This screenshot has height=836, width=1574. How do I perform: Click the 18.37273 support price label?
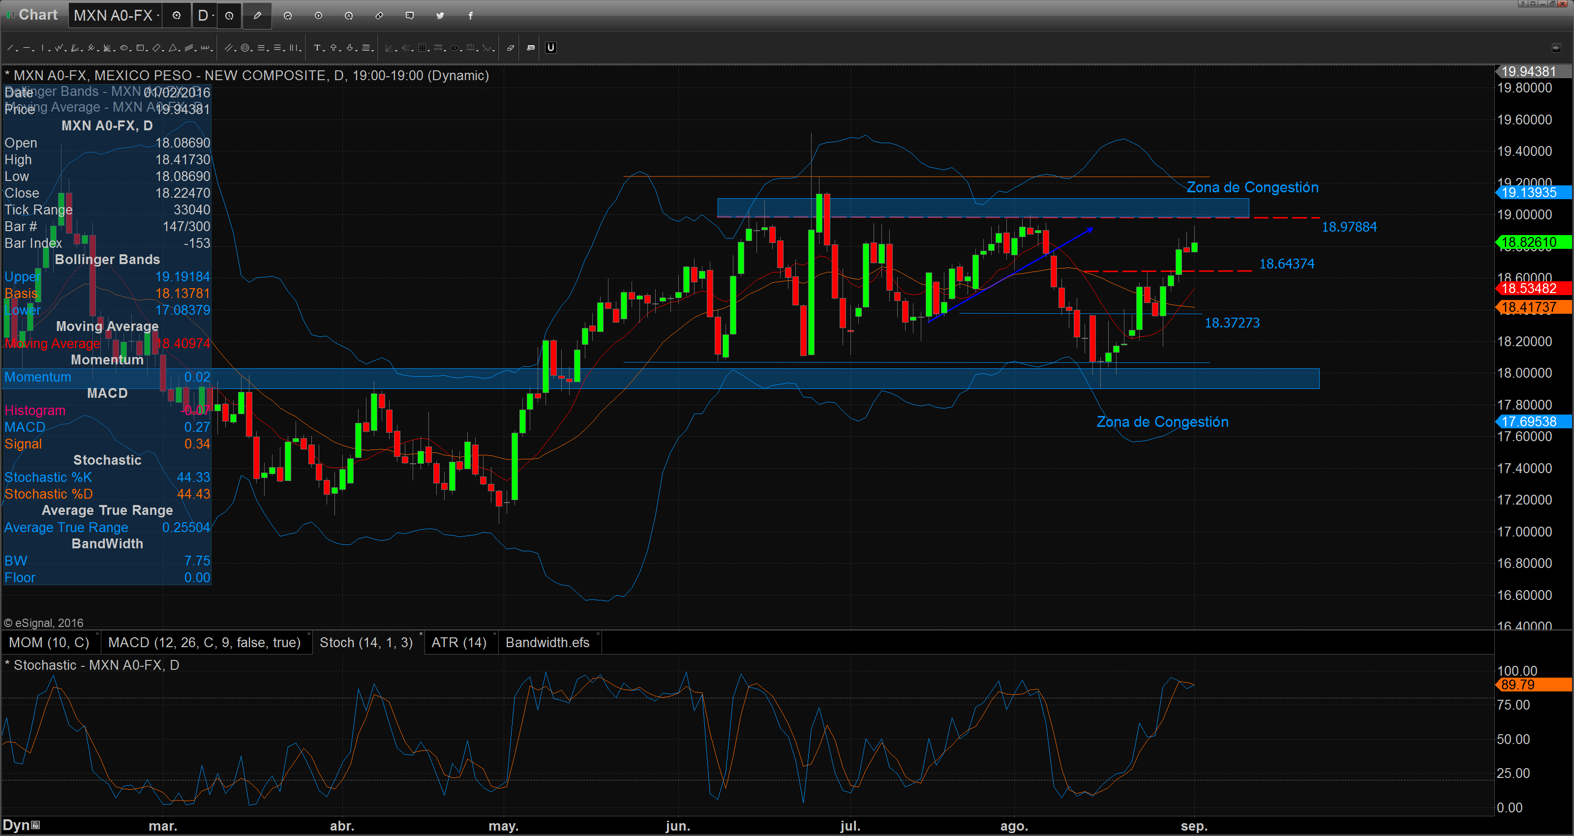[1232, 323]
